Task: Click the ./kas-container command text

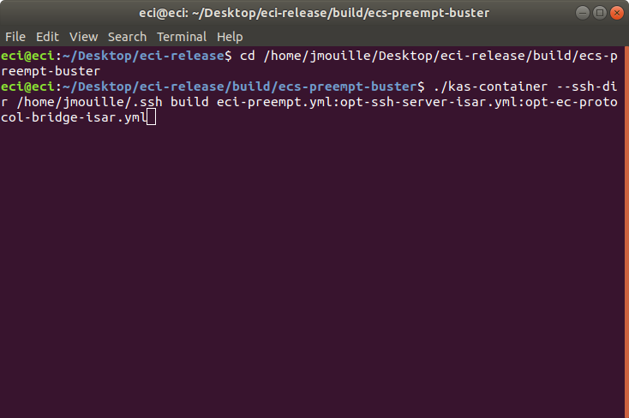Action: pyautogui.click(x=491, y=87)
